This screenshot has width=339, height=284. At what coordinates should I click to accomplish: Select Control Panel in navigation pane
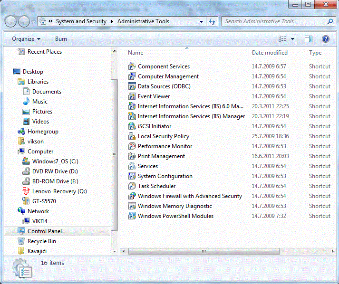coord(44,231)
